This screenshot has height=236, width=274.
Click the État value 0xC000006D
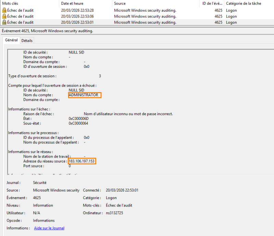[x=78, y=119]
